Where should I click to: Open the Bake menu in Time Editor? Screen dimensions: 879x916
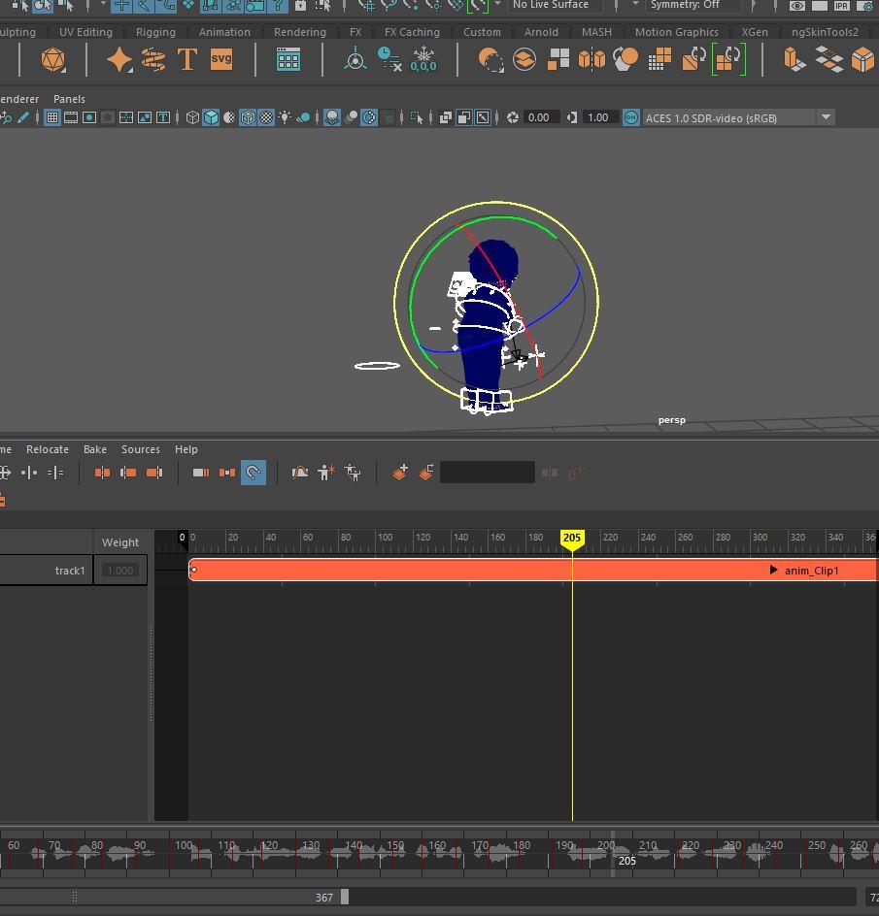(x=95, y=449)
